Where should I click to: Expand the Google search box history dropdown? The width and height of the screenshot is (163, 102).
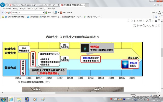(43, 12)
